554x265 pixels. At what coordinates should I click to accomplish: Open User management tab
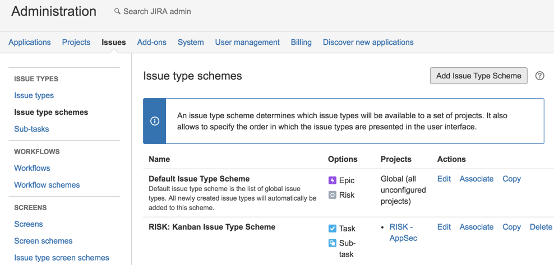click(x=247, y=42)
